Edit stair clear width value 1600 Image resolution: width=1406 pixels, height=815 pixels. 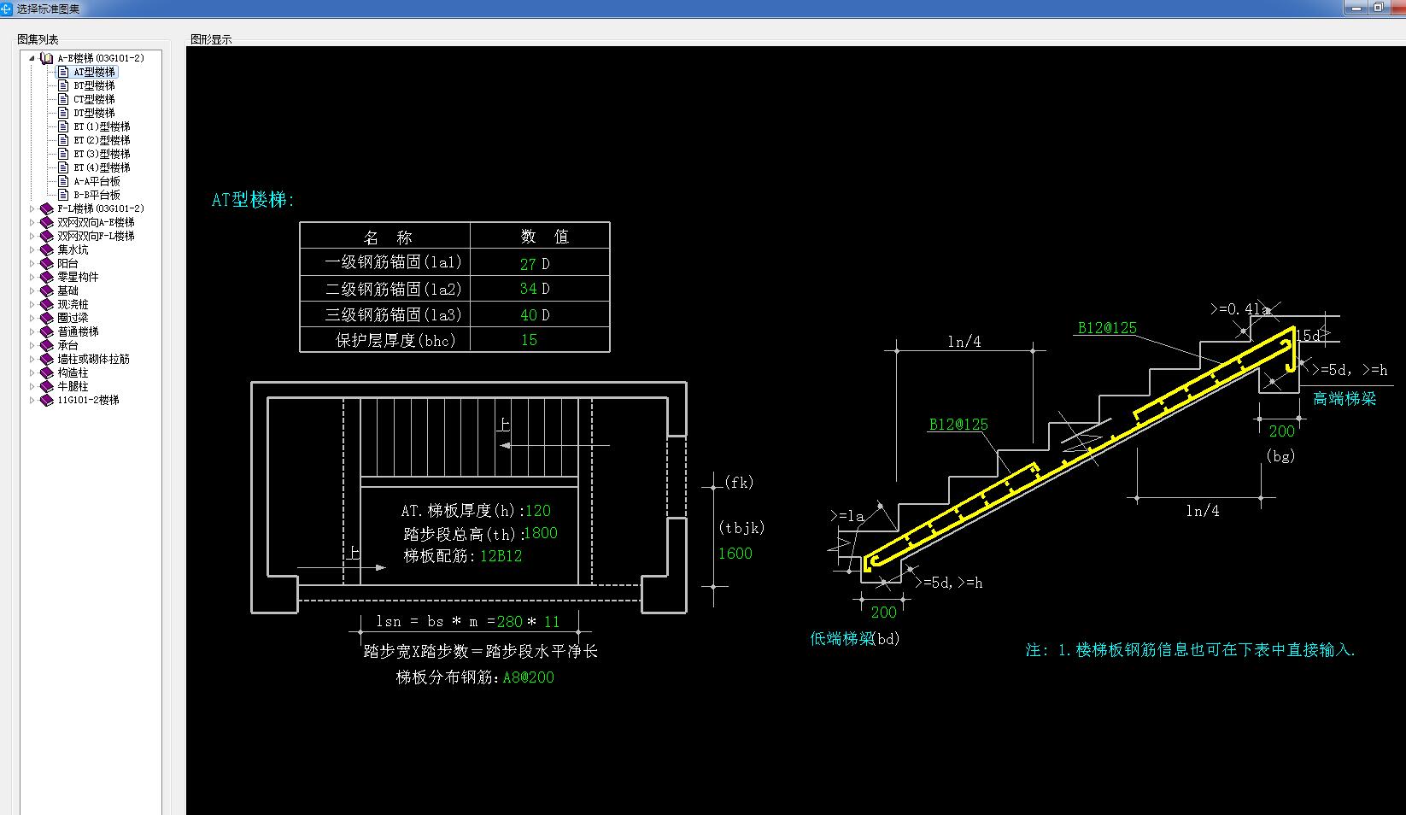tap(735, 554)
